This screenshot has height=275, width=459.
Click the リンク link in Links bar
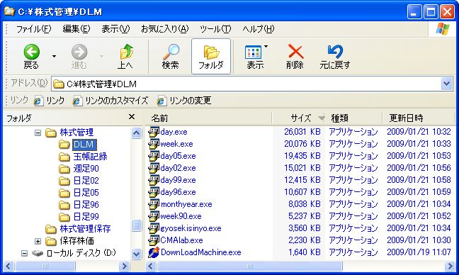(49, 101)
